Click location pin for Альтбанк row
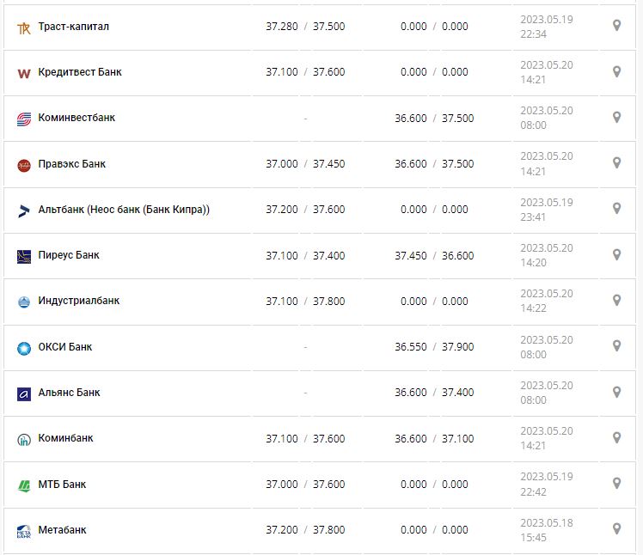 tap(616, 209)
